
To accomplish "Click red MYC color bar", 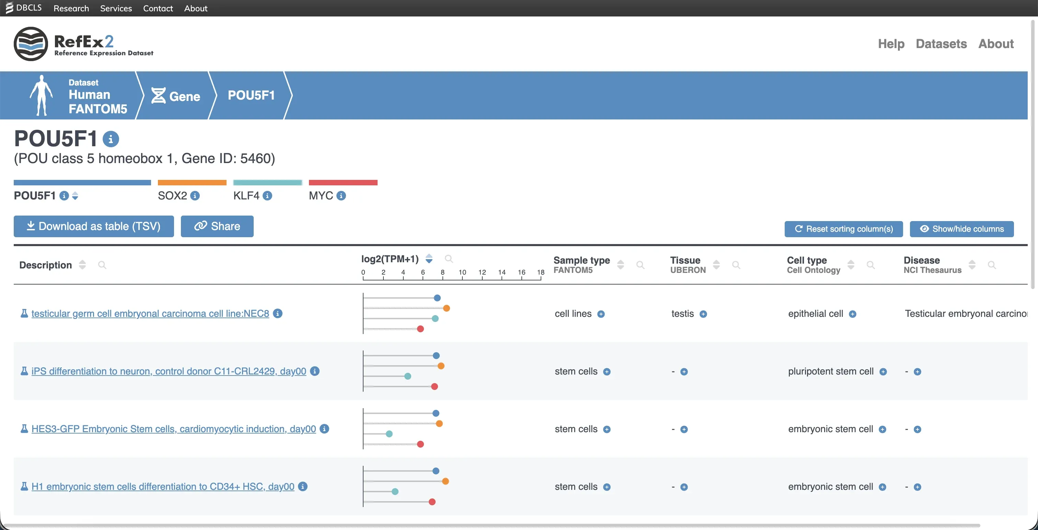I will click(x=343, y=183).
